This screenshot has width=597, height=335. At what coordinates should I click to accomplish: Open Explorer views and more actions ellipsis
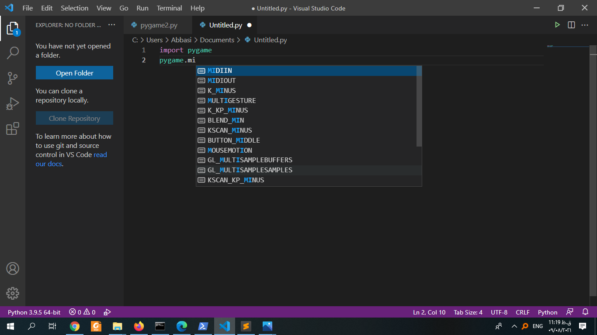pyautogui.click(x=112, y=25)
